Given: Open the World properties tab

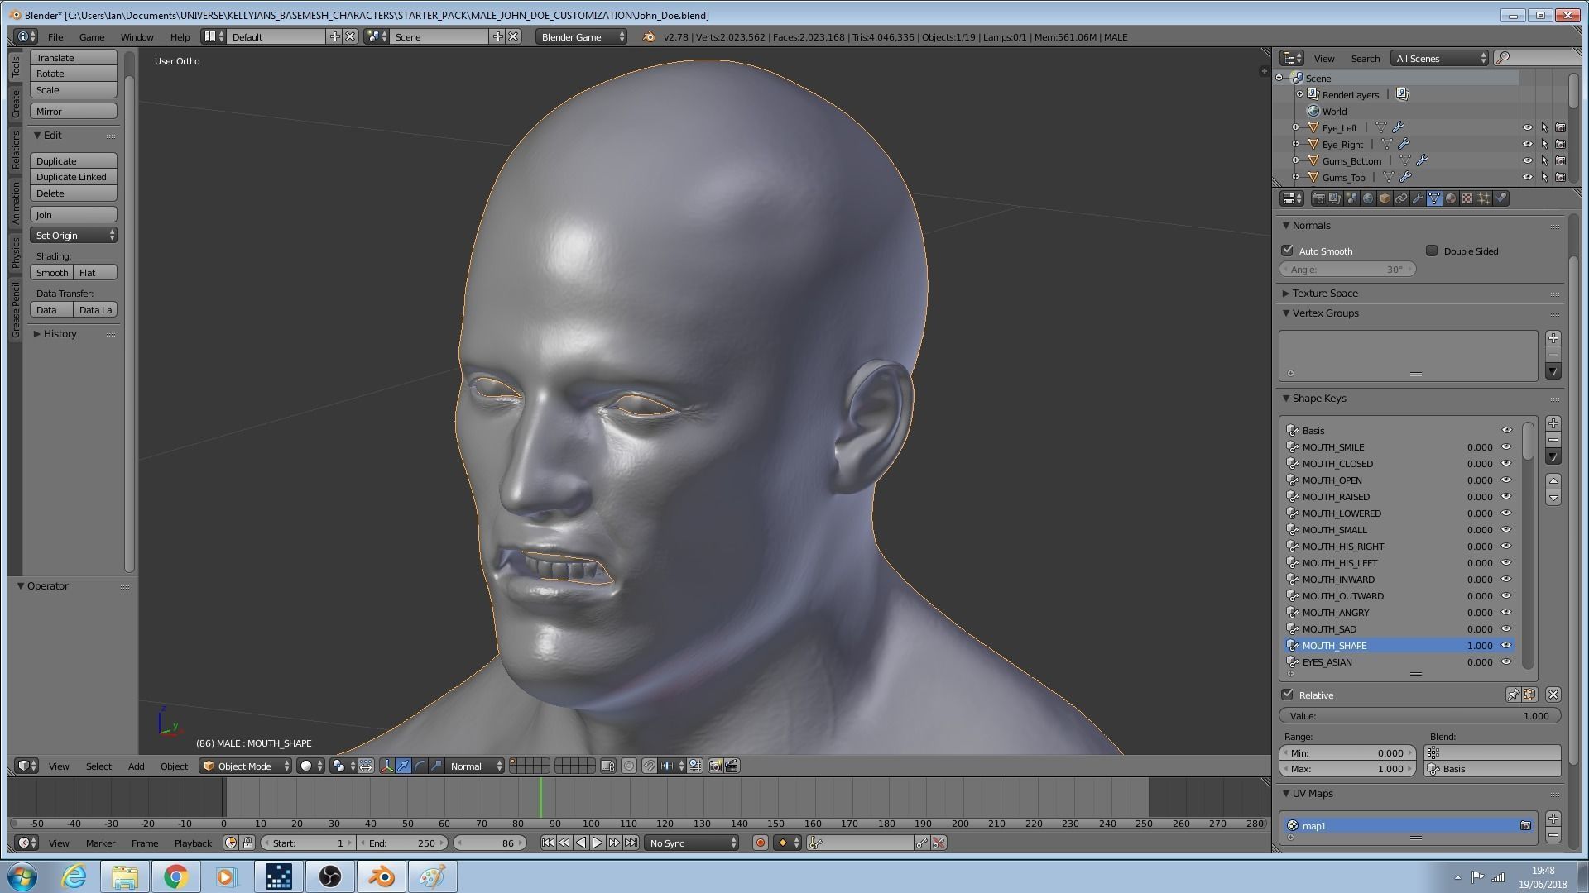Looking at the screenshot, I should (1368, 198).
